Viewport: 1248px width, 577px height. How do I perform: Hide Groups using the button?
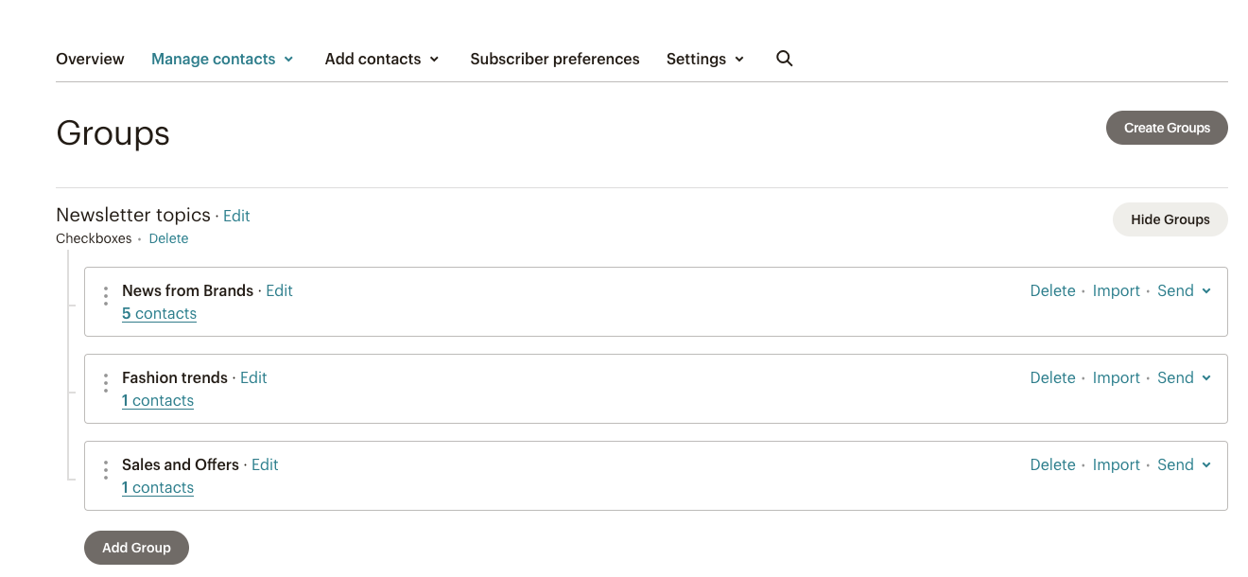(1170, 219)
